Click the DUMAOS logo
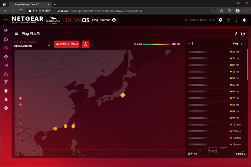 tap(77, 20)
